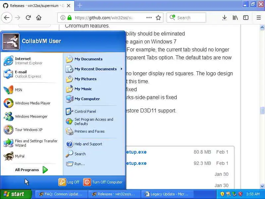This screenshot has height=199, width=265.
Task: Open the 92.3 MB setup.exe download link
Action: 136,163
